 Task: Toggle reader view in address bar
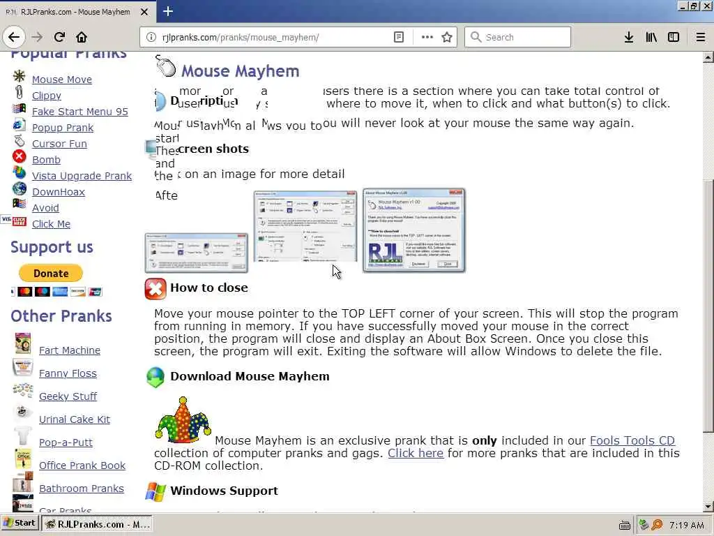[x=398, y=37]
